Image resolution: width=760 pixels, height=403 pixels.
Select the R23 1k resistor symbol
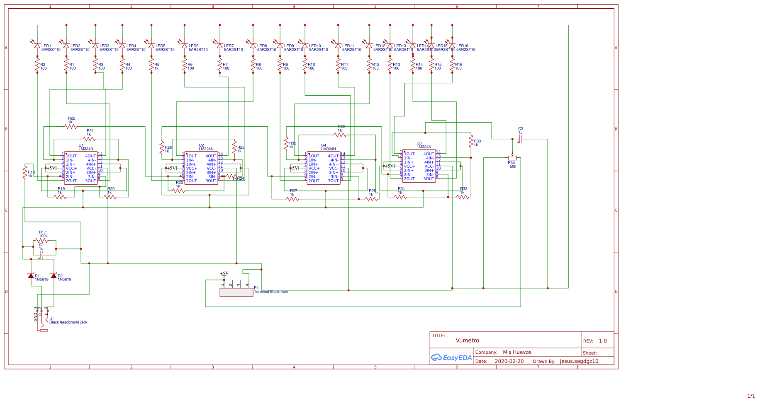178,191
